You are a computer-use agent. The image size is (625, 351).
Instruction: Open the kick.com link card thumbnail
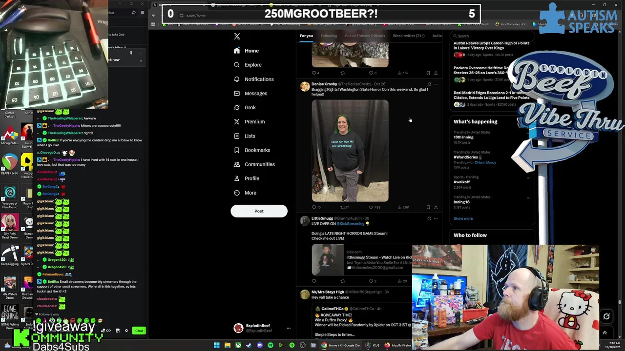click(x=328, y=260)
